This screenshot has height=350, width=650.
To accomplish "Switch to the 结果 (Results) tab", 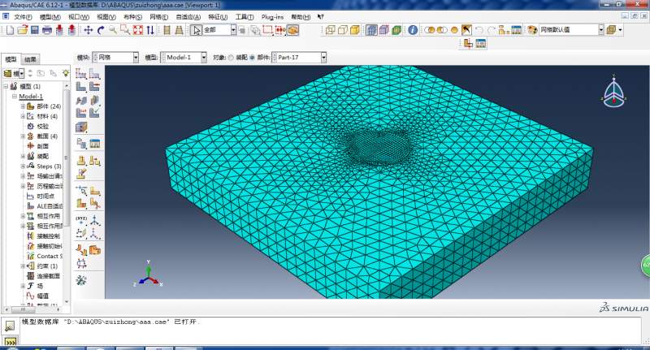I will coord(30,59).
